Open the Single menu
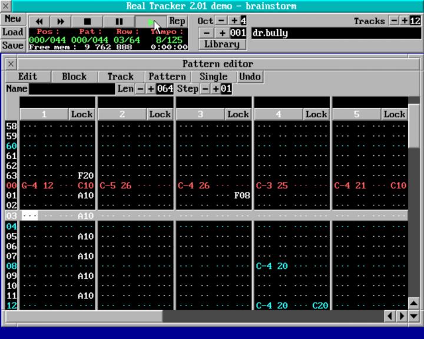Viewport: 424px width, 339px height. tap(213, 77)
